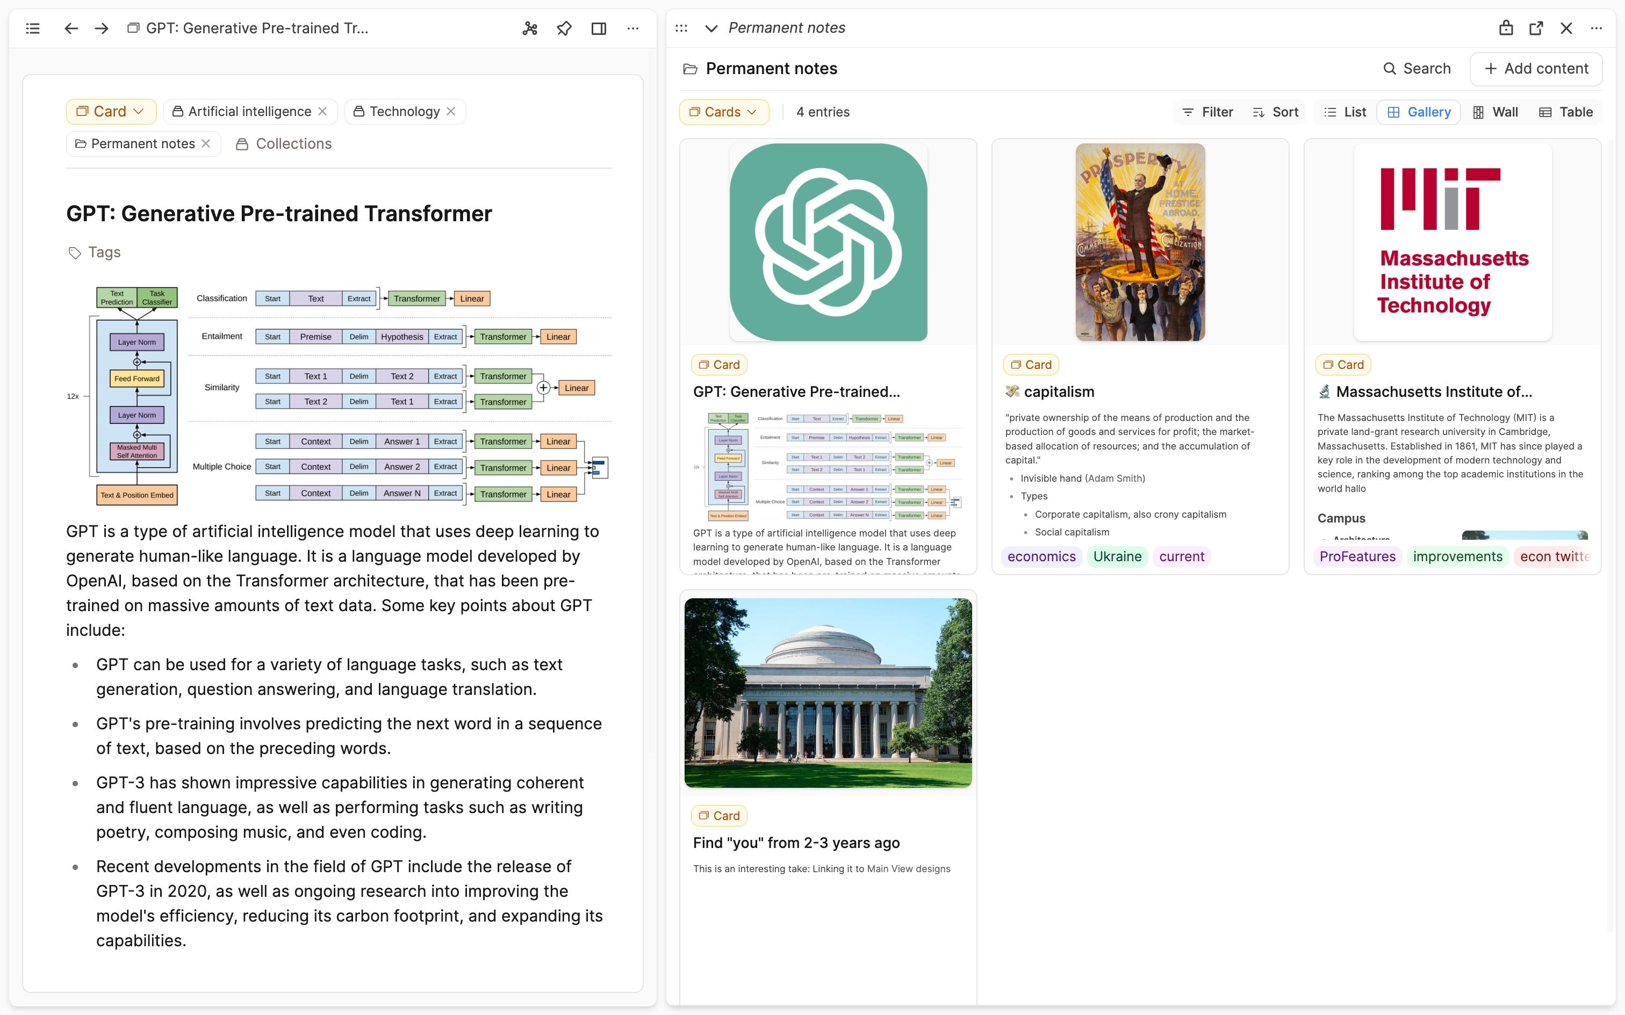
Task: Switch to the Gallery view
Action: coord(1419,112)
